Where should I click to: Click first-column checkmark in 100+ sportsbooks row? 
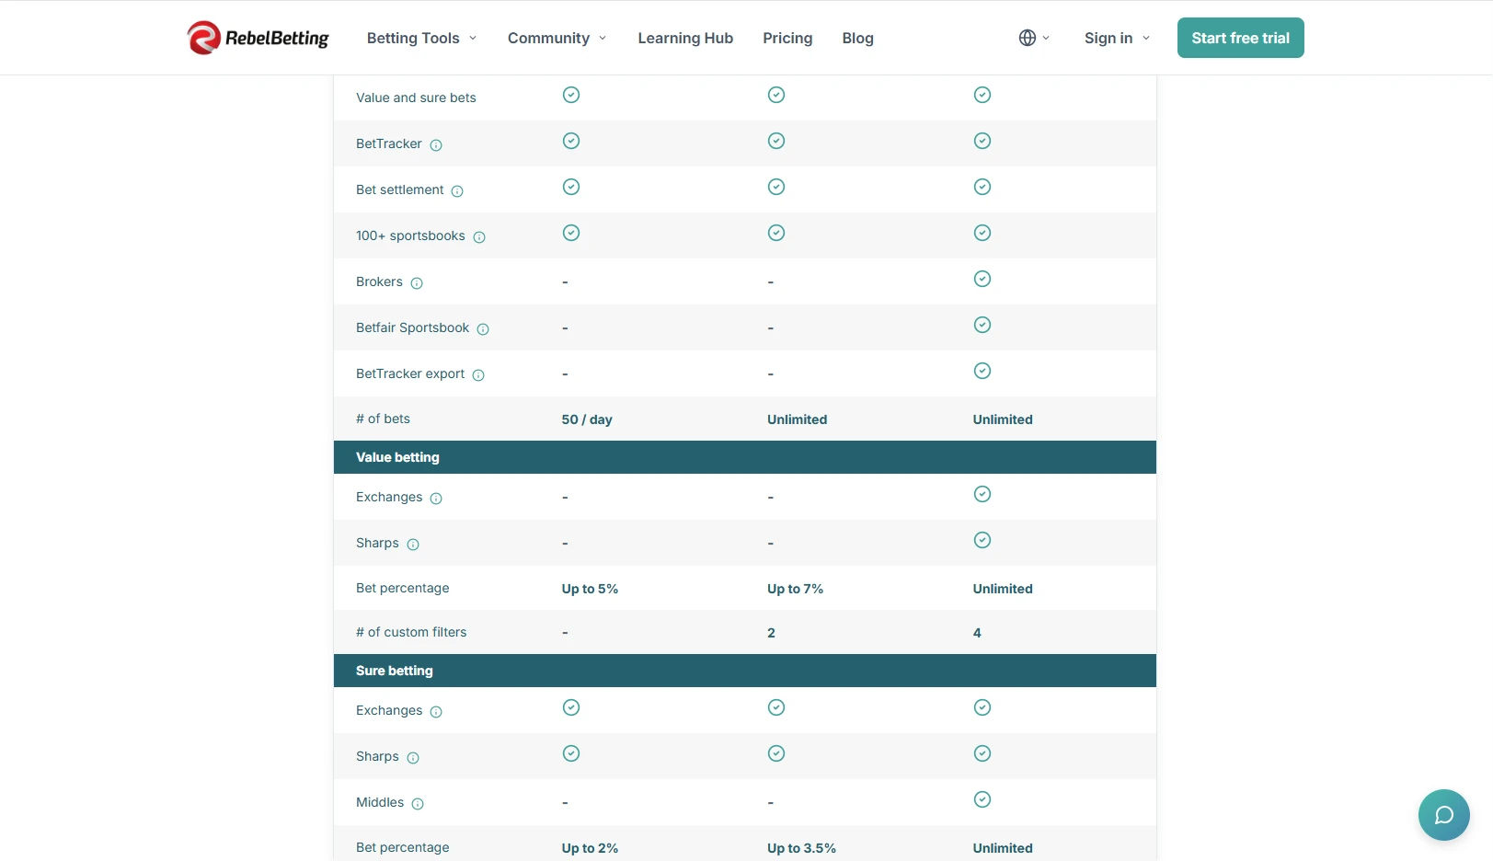coord(571,233)
